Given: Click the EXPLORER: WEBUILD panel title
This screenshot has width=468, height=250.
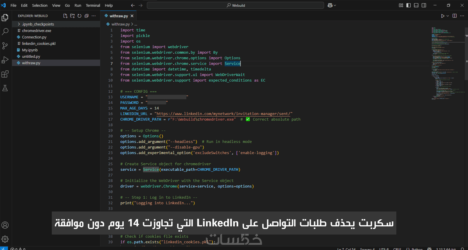Looking at the screenshot, I should (x=33, y=16).
